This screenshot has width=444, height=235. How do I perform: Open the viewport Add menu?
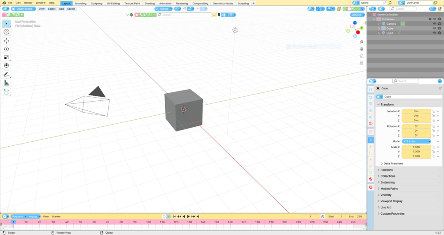(x=61, y=9)
